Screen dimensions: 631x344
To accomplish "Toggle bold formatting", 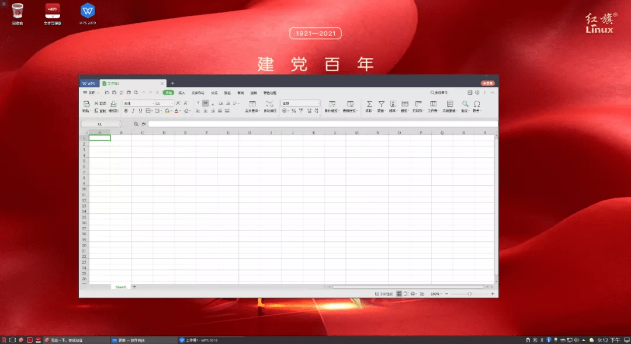I will click(126, 110).
